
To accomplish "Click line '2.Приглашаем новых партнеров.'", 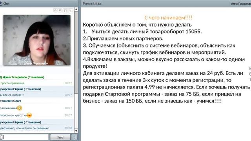I will pyautogui.click(x=123, y=38).
